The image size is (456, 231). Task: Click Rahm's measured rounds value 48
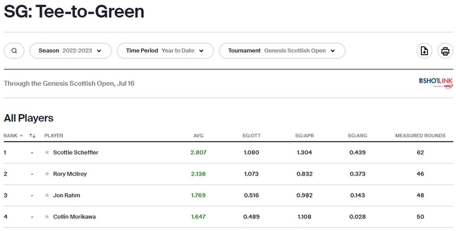(x=420, y=195)
